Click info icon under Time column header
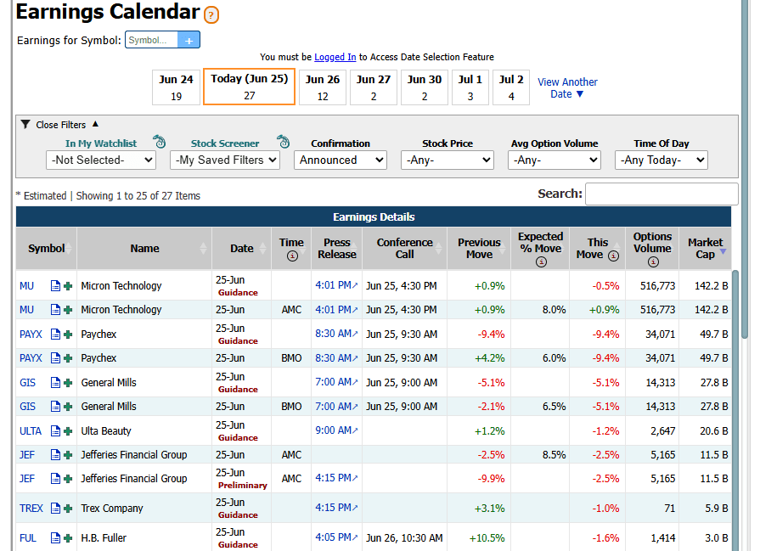This screenshot has width=760, height=551. coord(292,256)
